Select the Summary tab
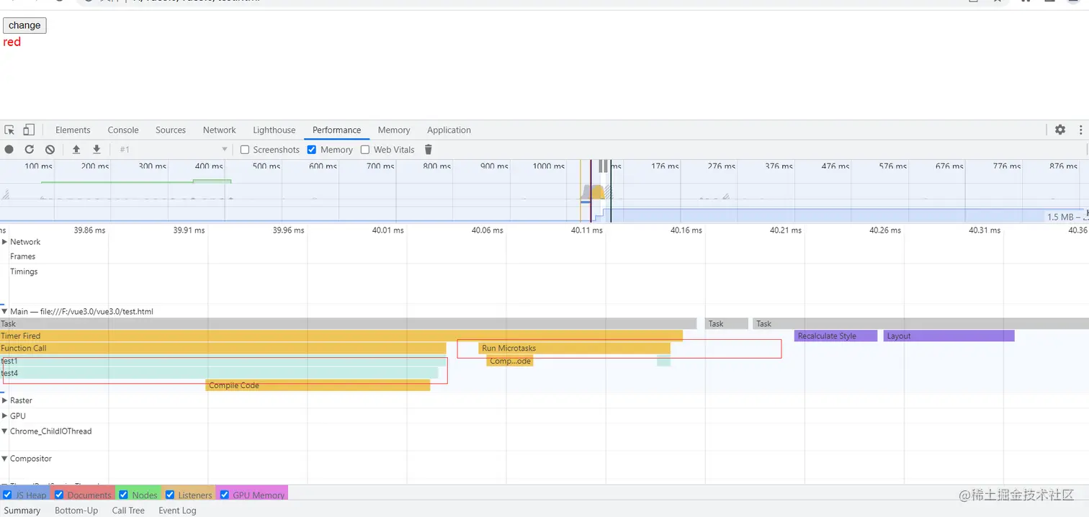Screen dimensions: 1089x517 point(22,511)
